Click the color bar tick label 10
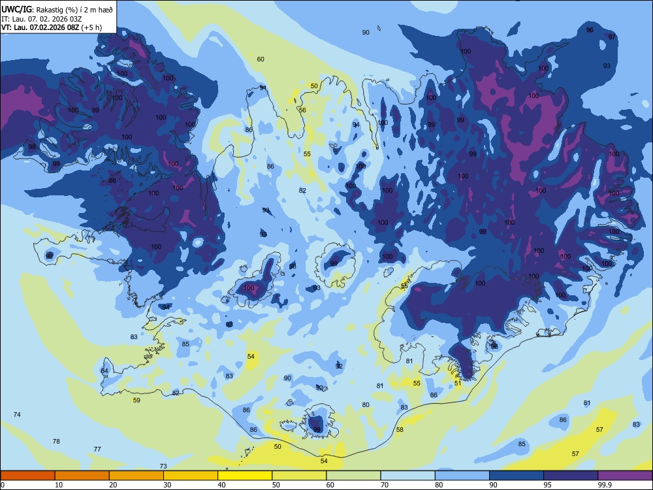Screen dimensions: 653x490 click(59, 485)
